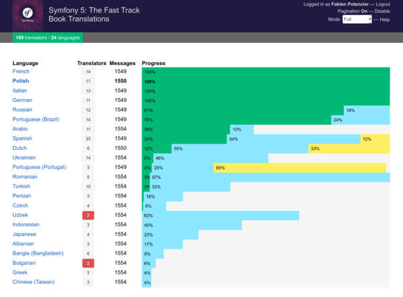Viewport: 403px width, 297px height.
Task: Click Ukrainian 46% blue progress segment
Action: [x=211, y=158]
